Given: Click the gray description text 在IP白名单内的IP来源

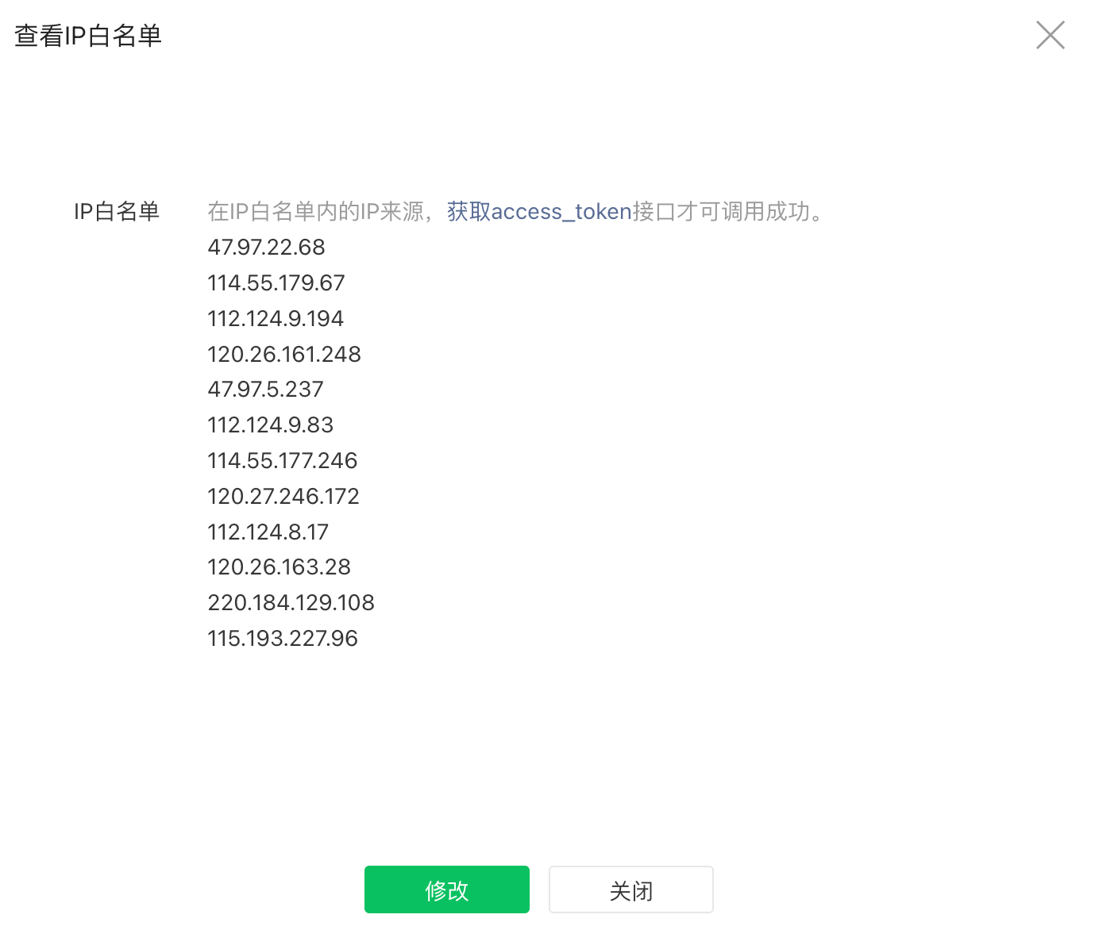Looking at the screenshot, I should [316, 212].
